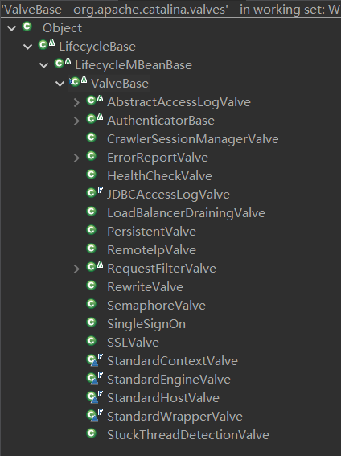Select the AbstractAccessLogValve label
The width and height of the screenshot is (341, 456).
pyautogui.click(x=179, y=102)
